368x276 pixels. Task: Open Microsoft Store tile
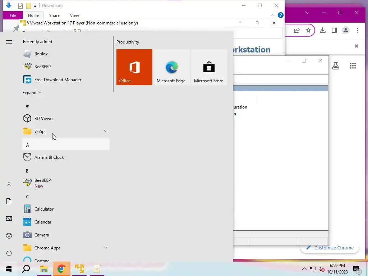209,67
